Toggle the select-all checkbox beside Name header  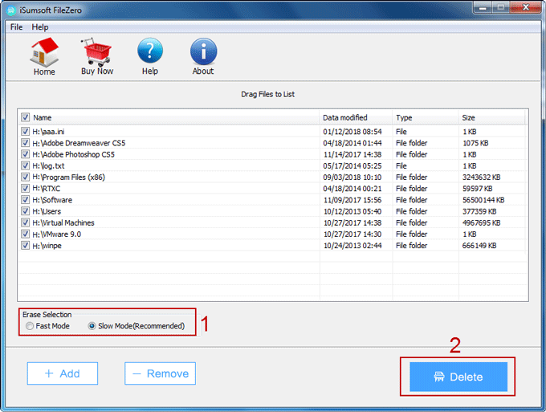pyautogui.click(x=25, y=117)
